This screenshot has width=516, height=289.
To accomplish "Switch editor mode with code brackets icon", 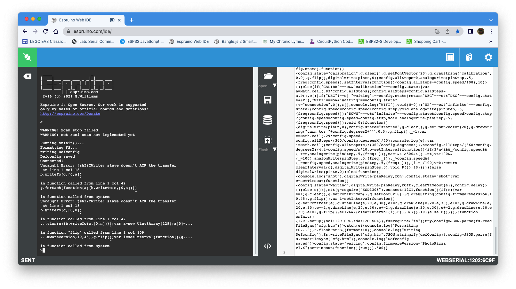I will [x=268, y=246].
